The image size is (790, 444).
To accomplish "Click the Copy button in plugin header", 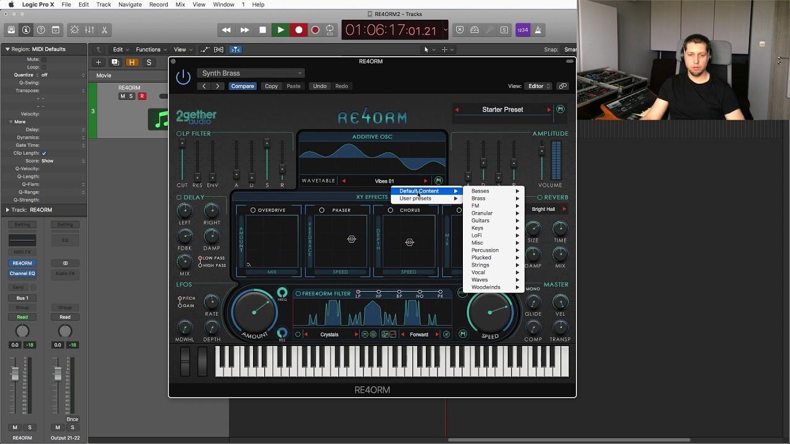I will (x=271, y=86).
